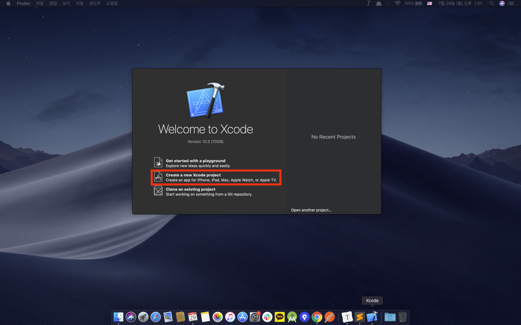Click the hammer icon in menu bar
Viewport: 521px width, 325px height.
pos(369,3)
